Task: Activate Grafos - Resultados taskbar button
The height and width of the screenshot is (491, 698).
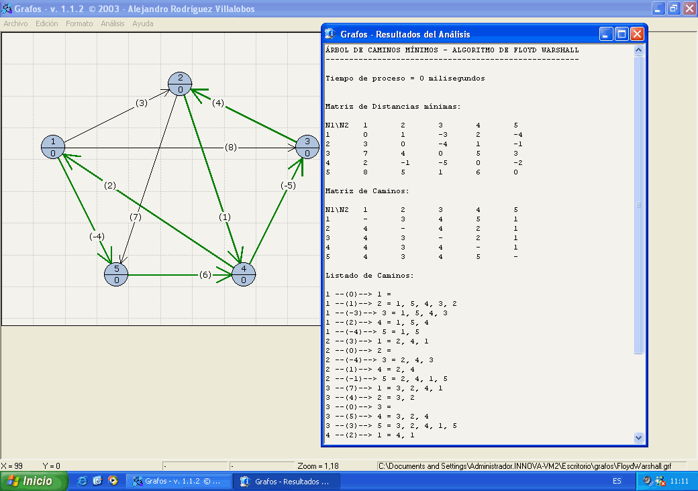Action: pyautogui.click(x=286, y=481)
